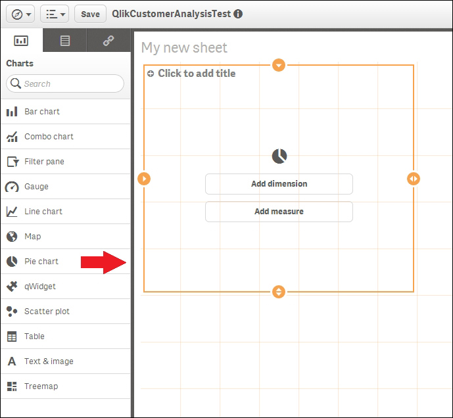
Task: Select the Filter pane icon
Action: click(x=12, y=162)
